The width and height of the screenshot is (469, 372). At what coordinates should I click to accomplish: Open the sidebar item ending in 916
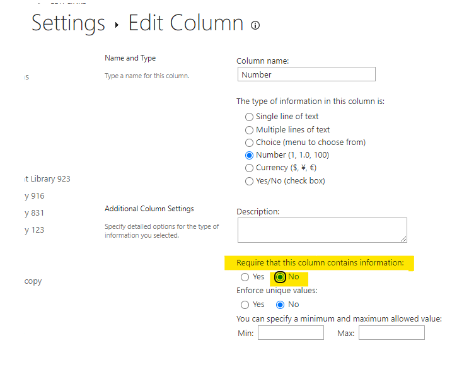pos(35,196)
